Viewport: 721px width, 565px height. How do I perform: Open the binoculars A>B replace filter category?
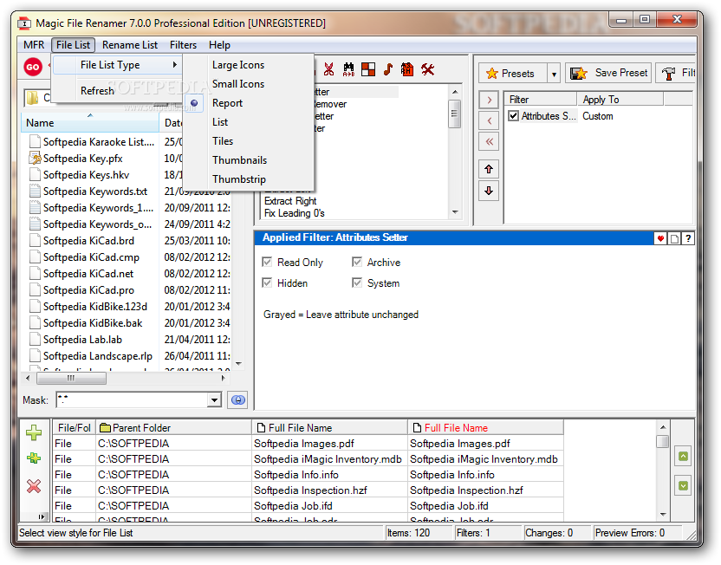tap(348, 69)
